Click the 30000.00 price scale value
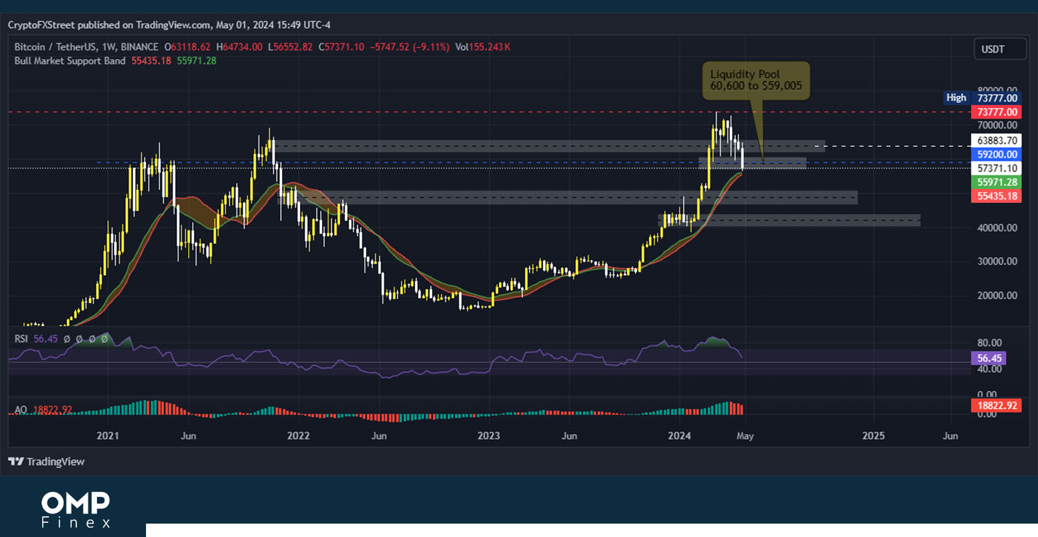1038x537 pixels. (997, 261)
